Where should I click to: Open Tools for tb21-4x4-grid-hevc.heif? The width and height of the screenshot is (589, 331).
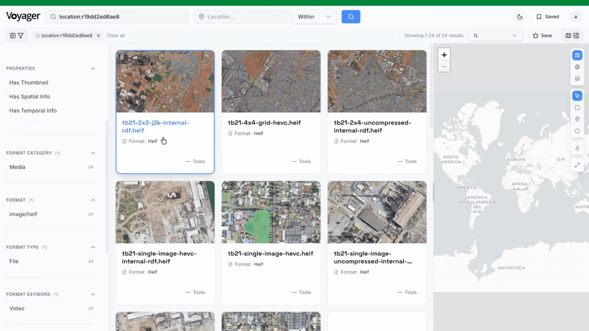pyautogui.click(x=301, y=162)
